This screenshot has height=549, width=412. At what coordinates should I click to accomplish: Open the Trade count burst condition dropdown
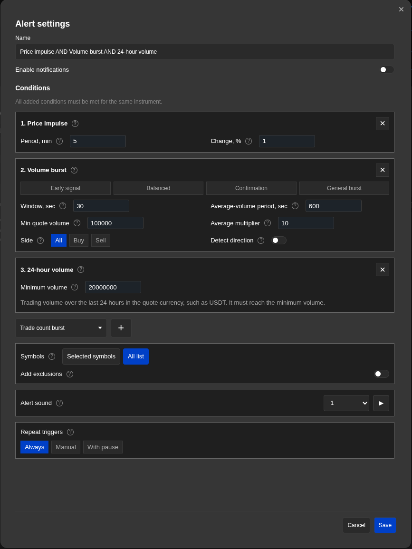point(61,328)
